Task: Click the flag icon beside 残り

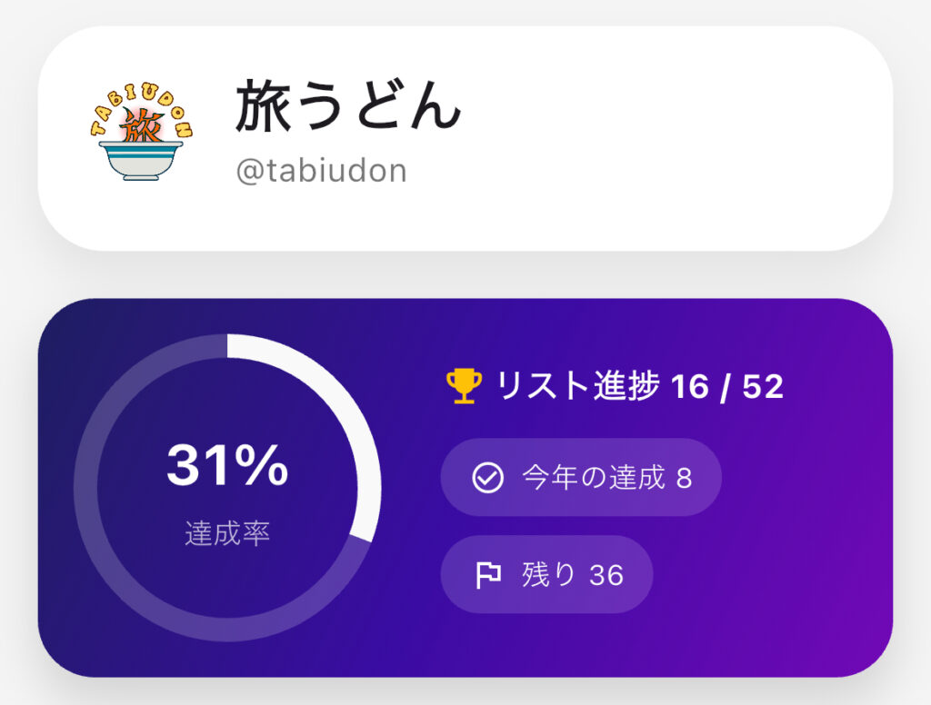Action: 488,574
